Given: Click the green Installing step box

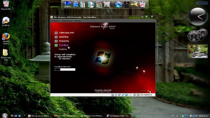Looking at the screenshot, I should (x=56, y=45).
